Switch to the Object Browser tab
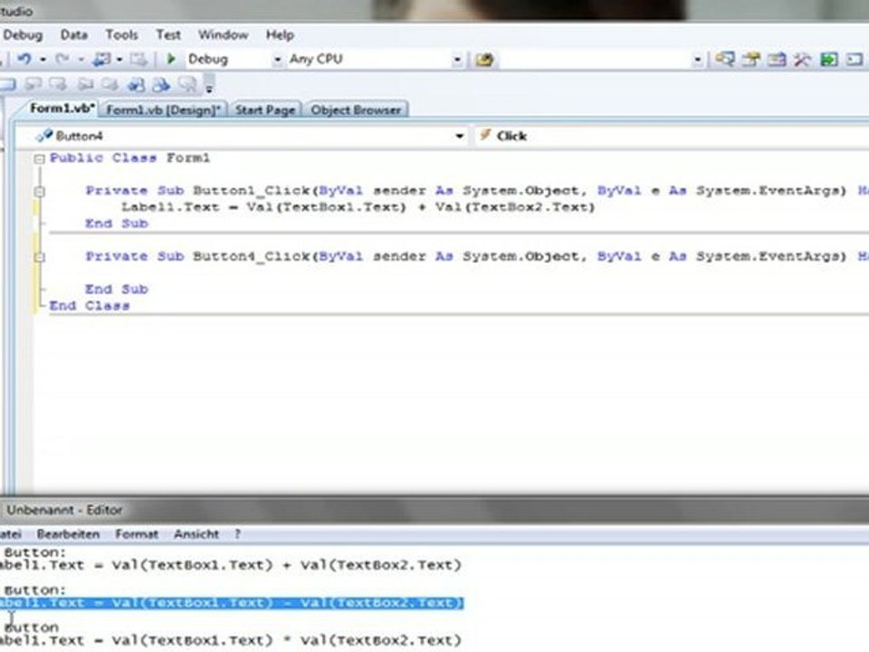Screen dimensions: 869x652 point(356,110)
